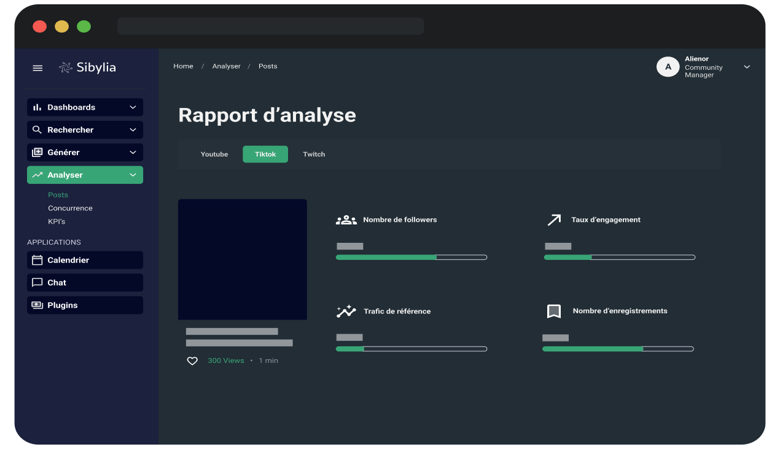Click the browser address bar
Image resolution: width=780 pixels, height=466 pixels.
[x=270, y=26]
